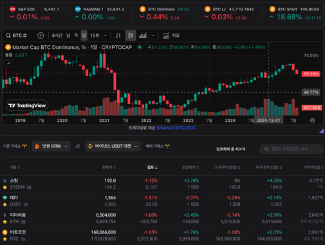This screenshot has width=325, height=245.
Task: Click the 957.89B volume label
Action: [311, 108]
